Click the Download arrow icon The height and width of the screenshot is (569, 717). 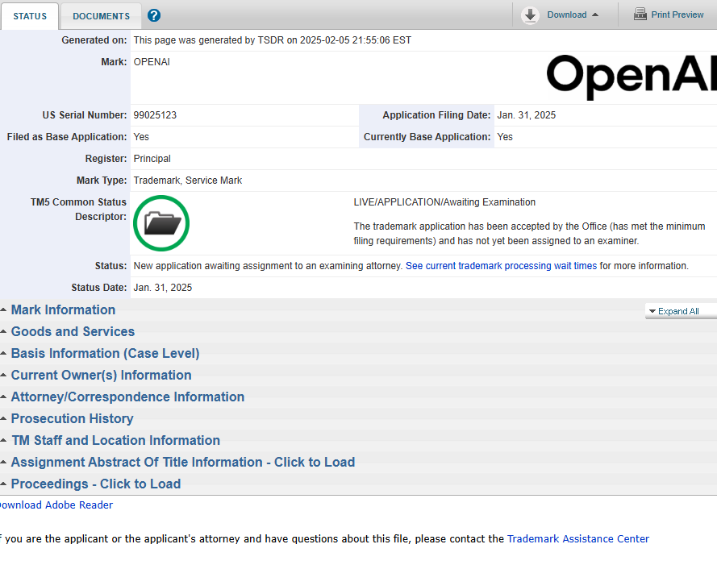pyautogui.click(x=530, y=15)
